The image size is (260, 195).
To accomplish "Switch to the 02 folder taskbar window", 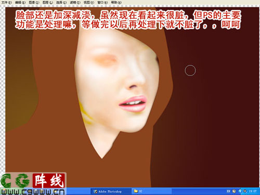I will (x=152, y=191).
